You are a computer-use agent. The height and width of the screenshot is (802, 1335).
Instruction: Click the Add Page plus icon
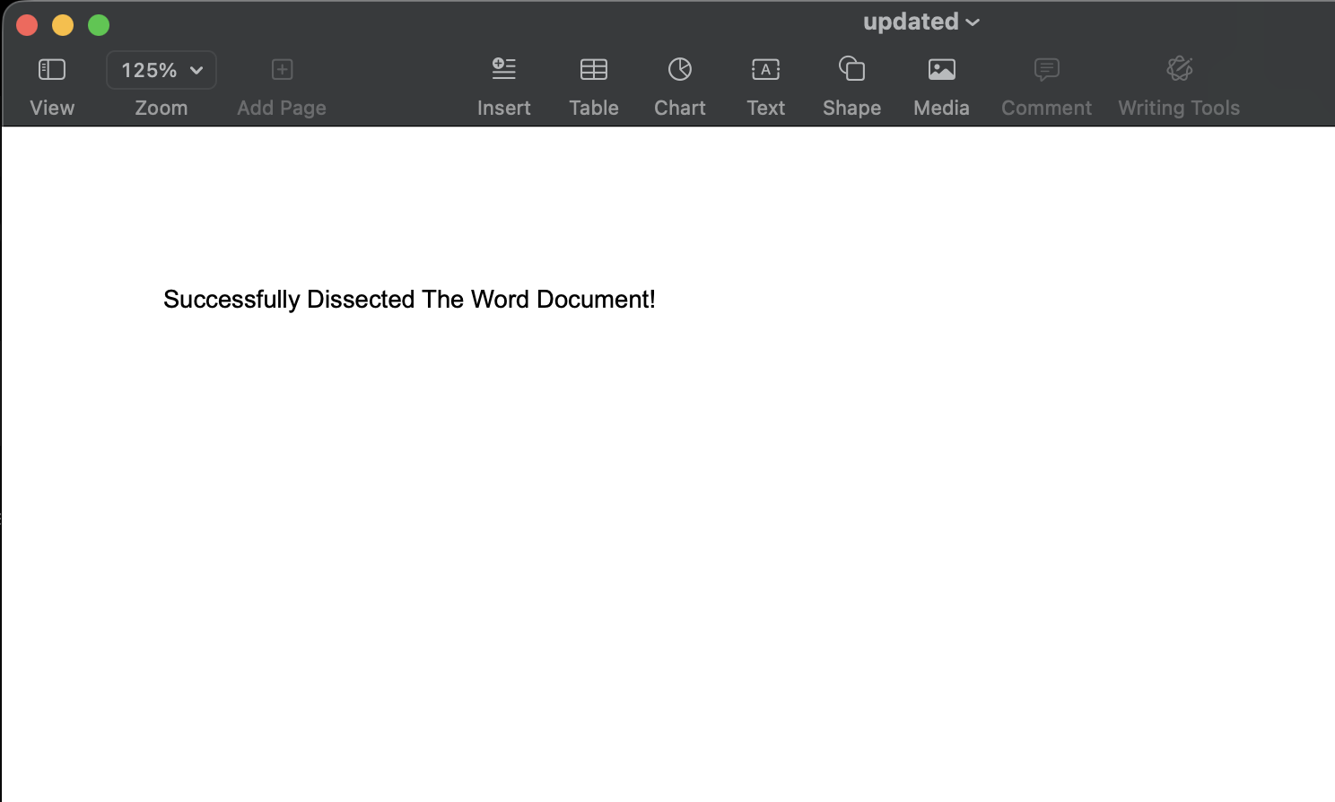point(282,70)
